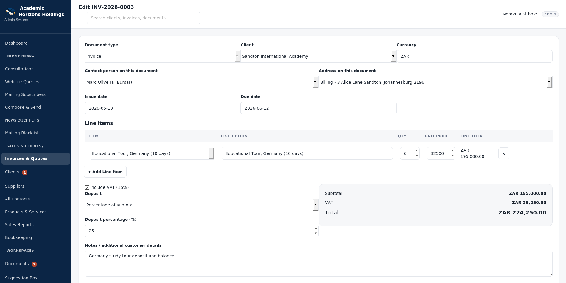Select Invoices & Quotes in sidebar
The width and height of the screenshot is (566, 283).
(x=36, y=158)
